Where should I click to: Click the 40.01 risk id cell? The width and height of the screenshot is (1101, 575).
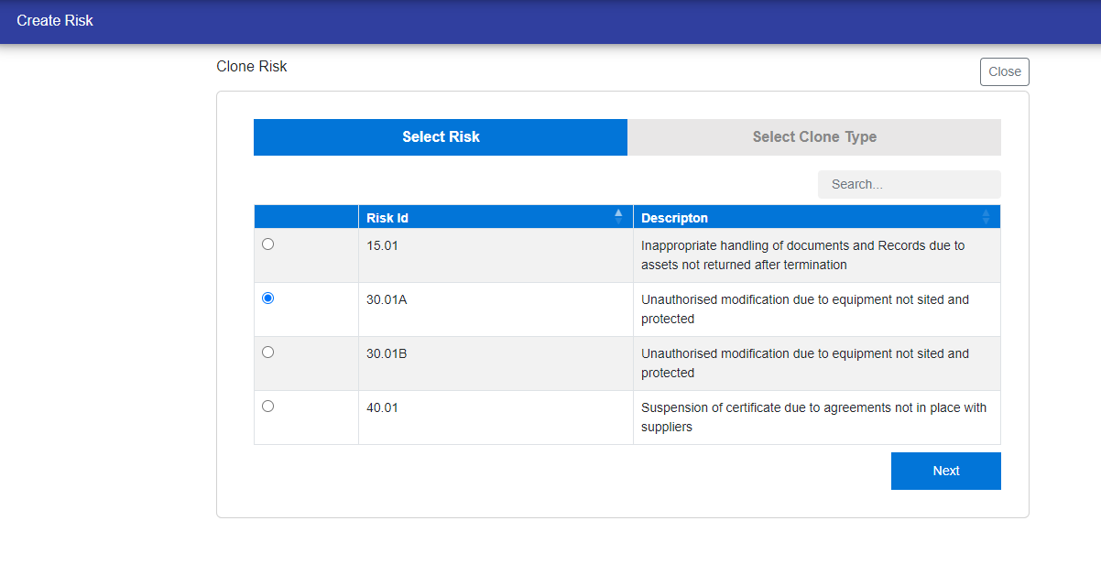[x=382, y=407]
